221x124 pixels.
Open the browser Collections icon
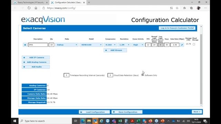[191, 8]
